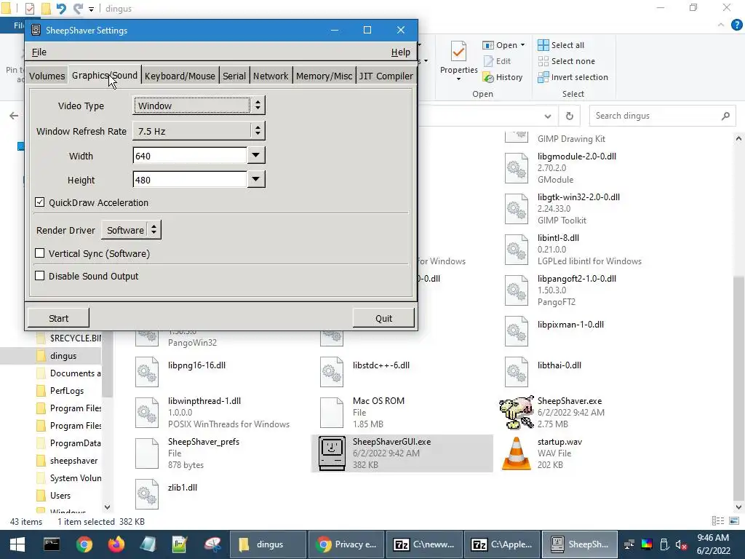The width and height of the screenshot is (745, 559).
Task: Expand Width combo box arrow
Action: click(255, 156)
